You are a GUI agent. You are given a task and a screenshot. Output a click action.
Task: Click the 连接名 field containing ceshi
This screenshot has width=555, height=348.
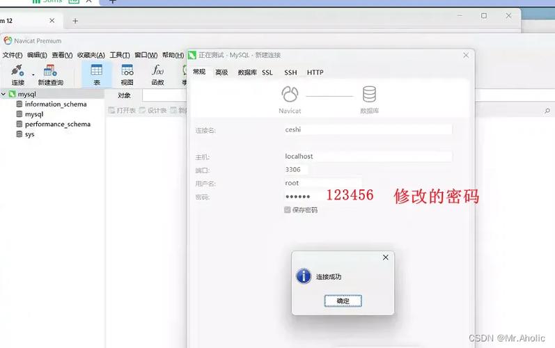368,129
